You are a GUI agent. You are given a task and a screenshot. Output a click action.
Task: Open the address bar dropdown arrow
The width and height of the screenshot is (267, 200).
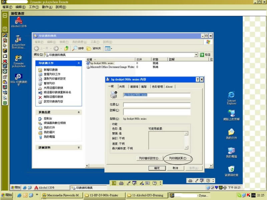(x=196, y=55)
